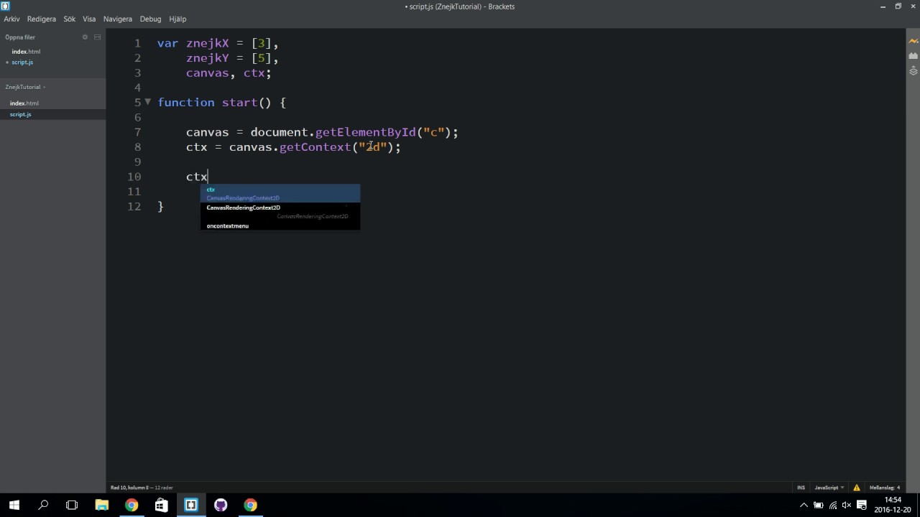Show hidden system tray icons
This screenshot has height=517, width=920.
click(804, 505)
